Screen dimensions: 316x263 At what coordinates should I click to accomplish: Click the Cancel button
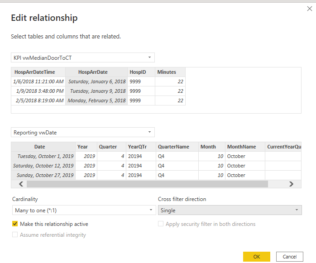[x=290, y=257]
